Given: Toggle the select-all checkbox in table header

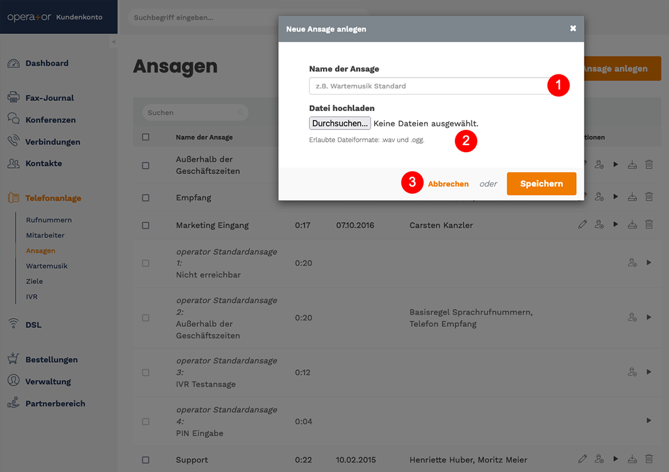Looking at the screenshot, I should pyautogui.click(x=146, y=137).
